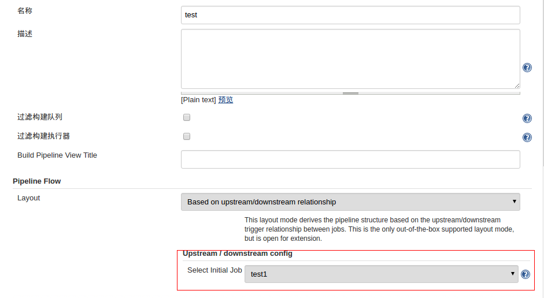Click the Upstream / downstream config heading
The height and width of the screenshot is (298, 544).
(238, 254)
